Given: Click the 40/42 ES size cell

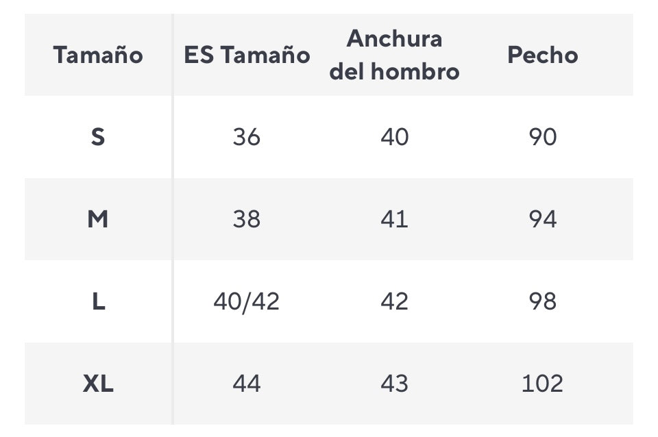Looking at the screenshot, I should 247,301.
